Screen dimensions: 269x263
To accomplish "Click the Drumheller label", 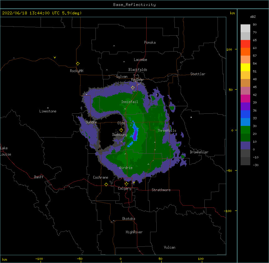I will click(x=199, y=152).
